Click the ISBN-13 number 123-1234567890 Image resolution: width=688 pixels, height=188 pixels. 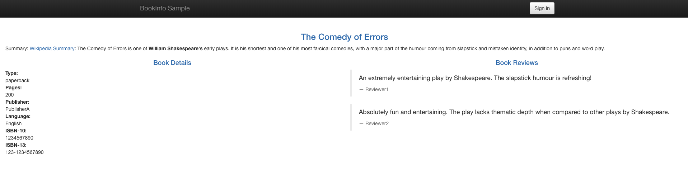point(24,152)
